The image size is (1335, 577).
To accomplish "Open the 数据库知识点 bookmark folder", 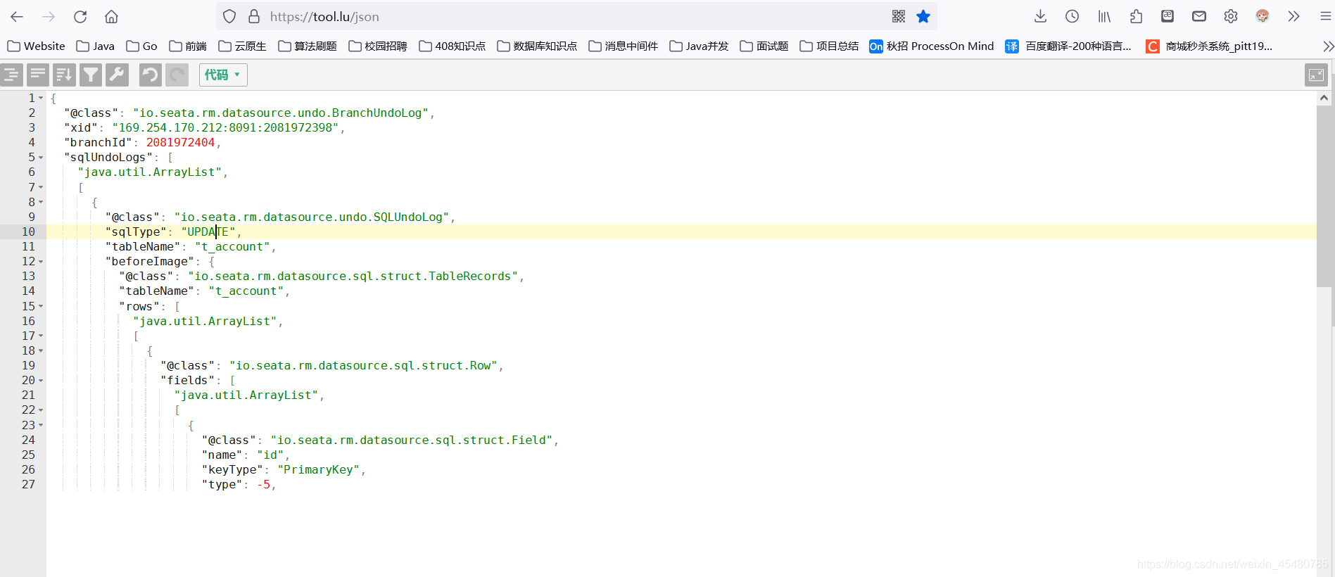I will click(x=537, y=46).
